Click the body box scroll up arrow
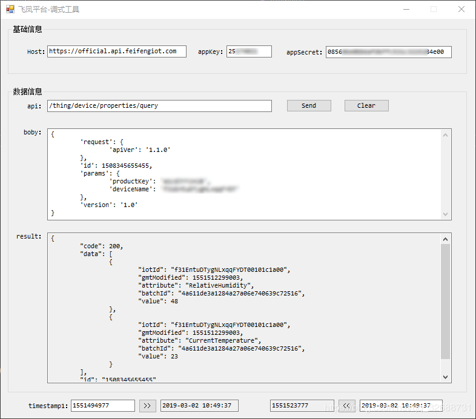Viewport: 476px width, 419px height. (x=445, y=135)
